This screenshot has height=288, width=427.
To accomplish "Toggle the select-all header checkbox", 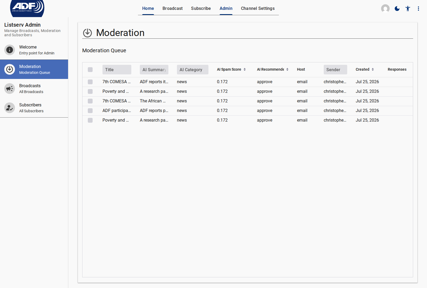I will [90, 70].
